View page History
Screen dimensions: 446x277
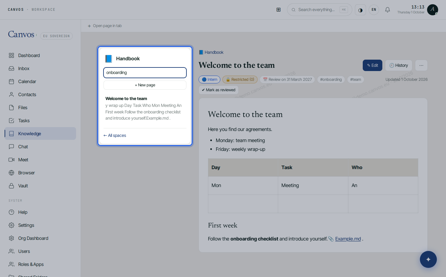coord(399,65)
